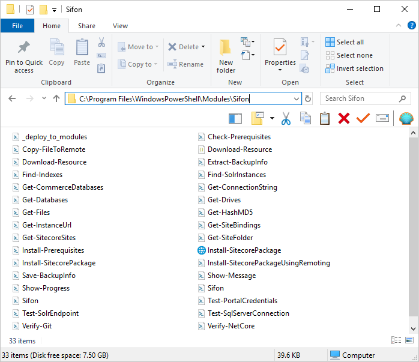Select the Install-SitecorePackageUsingRemoting file

(x=264, y=263)
